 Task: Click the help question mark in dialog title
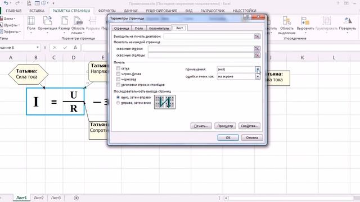click(x=247, y=17)
